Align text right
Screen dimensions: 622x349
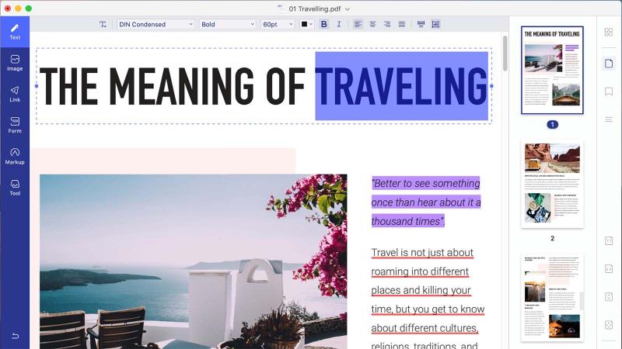(387, 24)
